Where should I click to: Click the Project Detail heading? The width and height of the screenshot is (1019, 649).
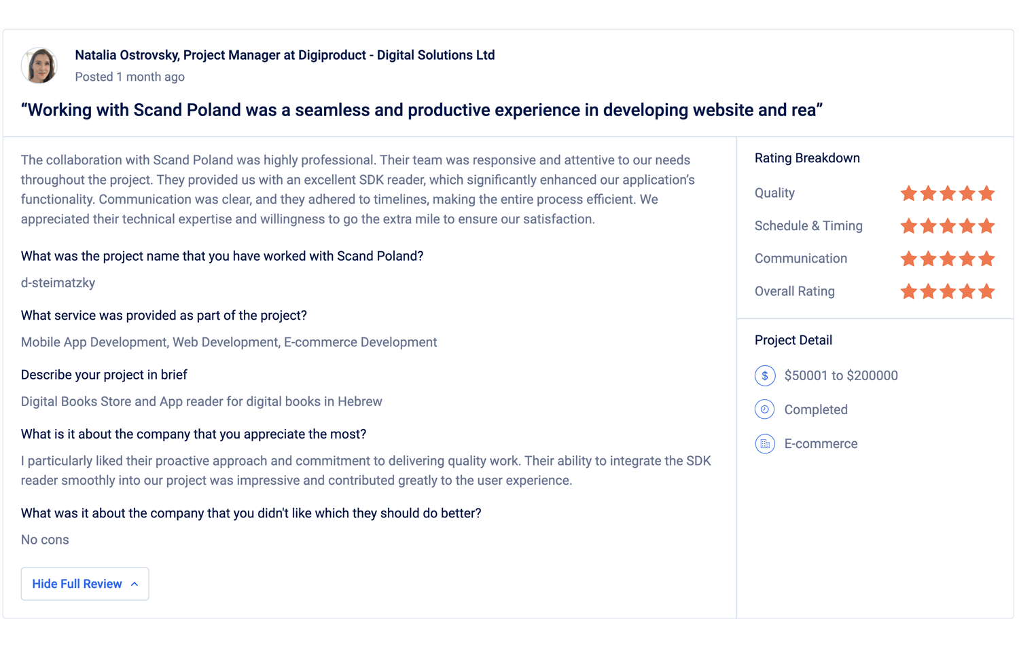click(x=793, y=340)
